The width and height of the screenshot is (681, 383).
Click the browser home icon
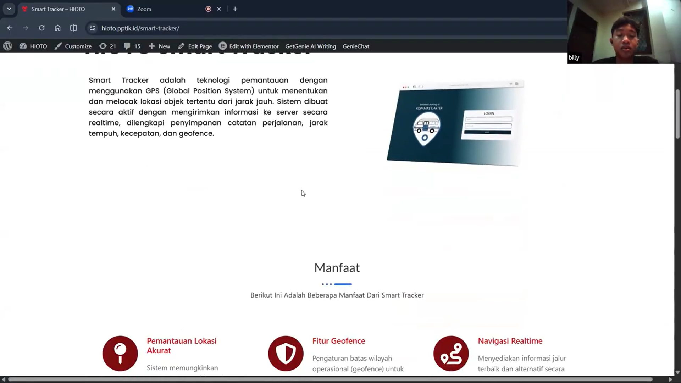click(x=57, y=28)
